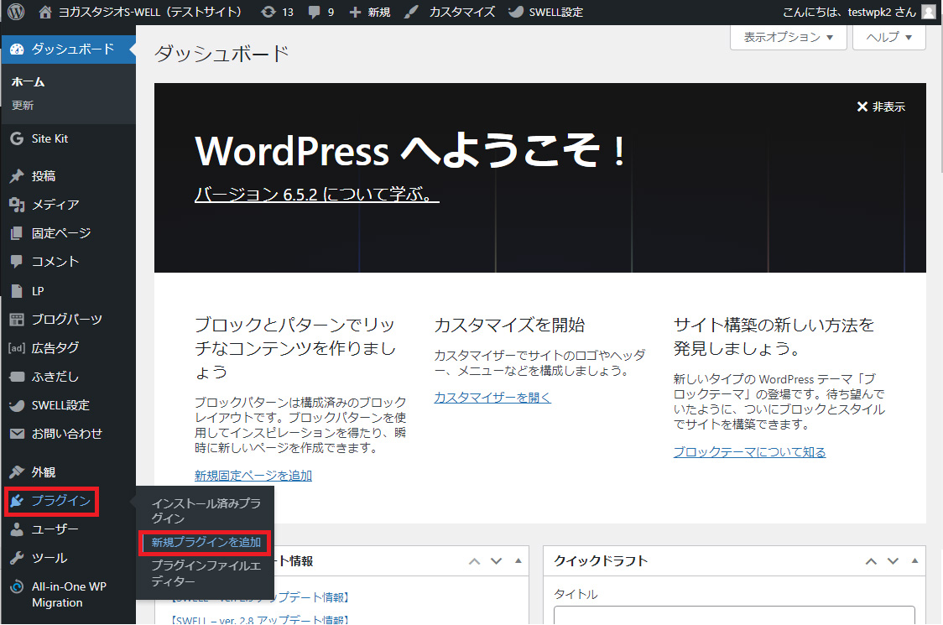Open プラグインファイルエディター submenu item
Viewport: 943px width, 625px height.
tap(206, 573)
